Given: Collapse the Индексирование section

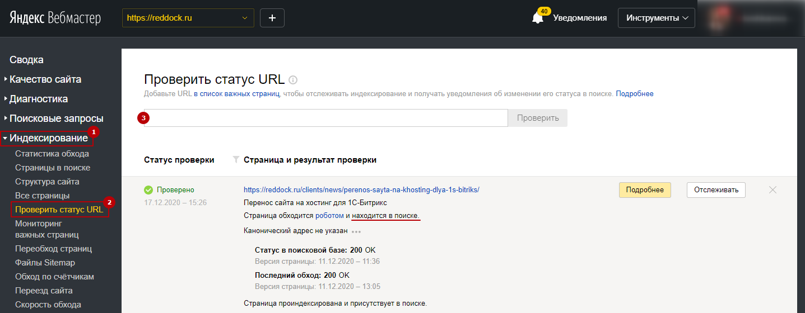Looking at the screenshot, I should pos(46,138).
